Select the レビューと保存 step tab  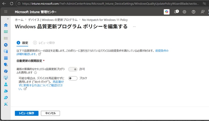[x=44, y=43]
